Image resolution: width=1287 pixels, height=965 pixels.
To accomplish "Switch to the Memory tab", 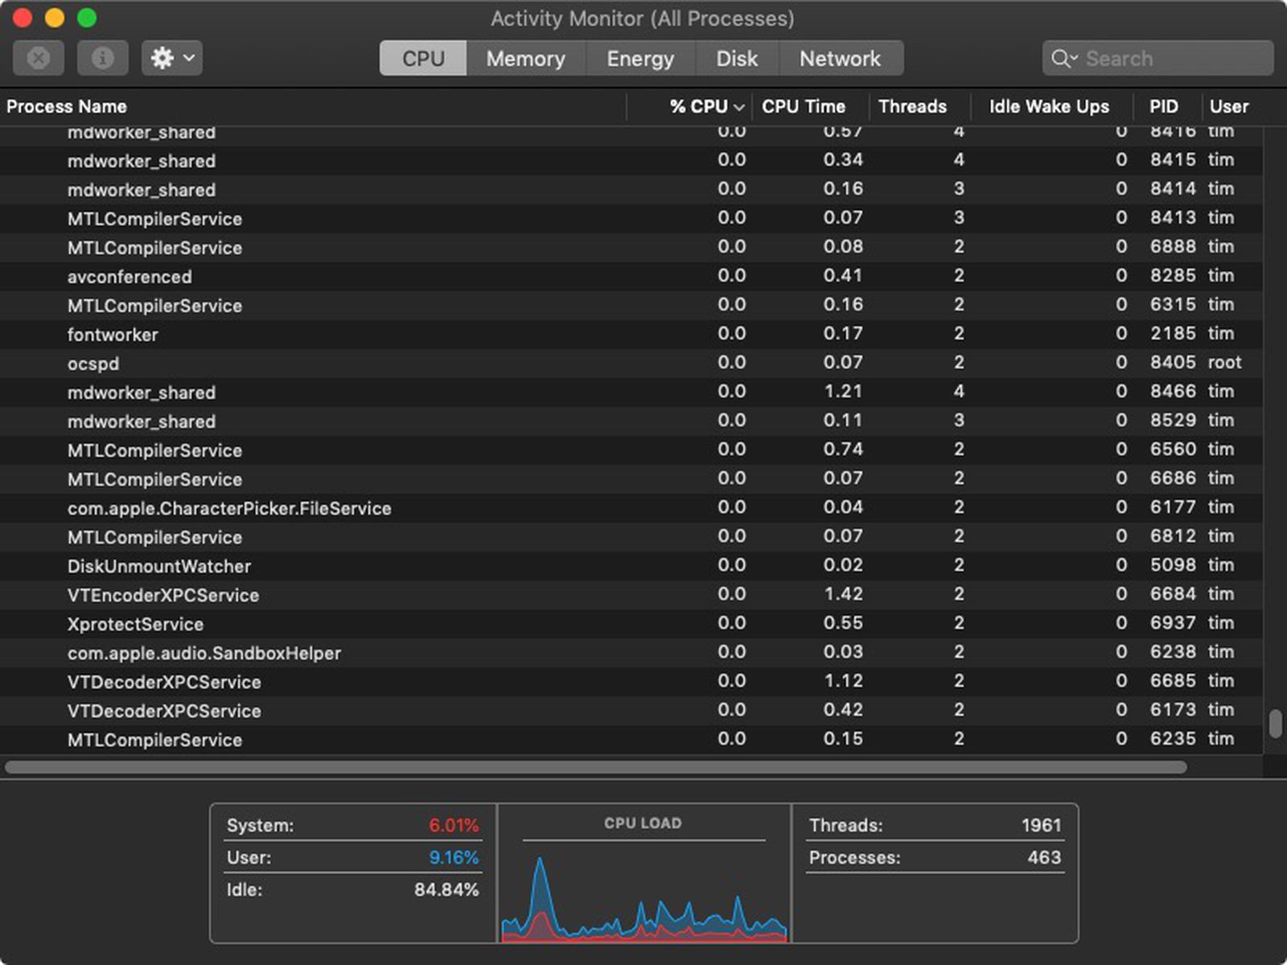I will (525, 58).
